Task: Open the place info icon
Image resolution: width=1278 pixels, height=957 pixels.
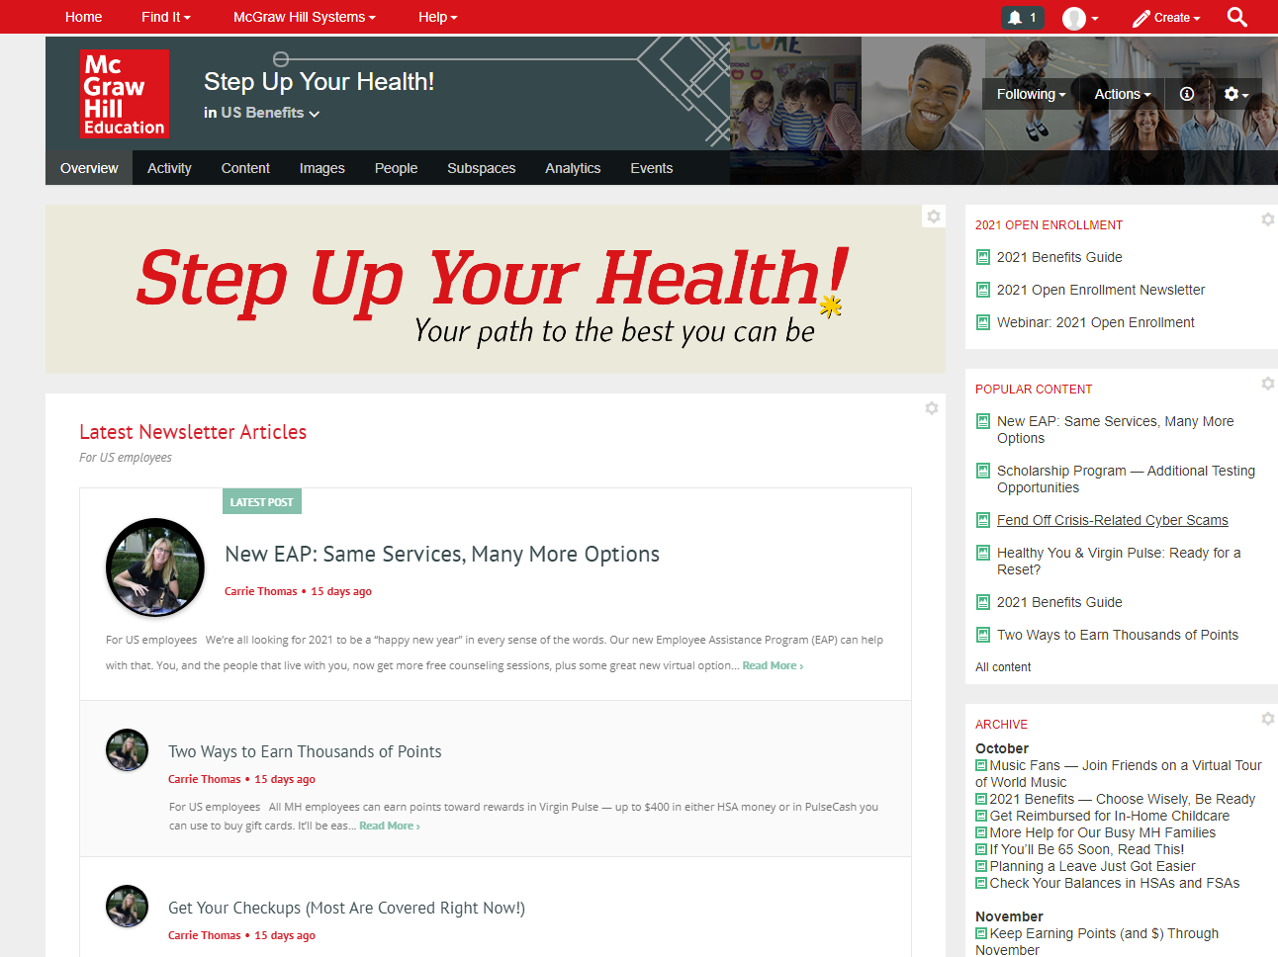Action: [x=1187, y=94]
